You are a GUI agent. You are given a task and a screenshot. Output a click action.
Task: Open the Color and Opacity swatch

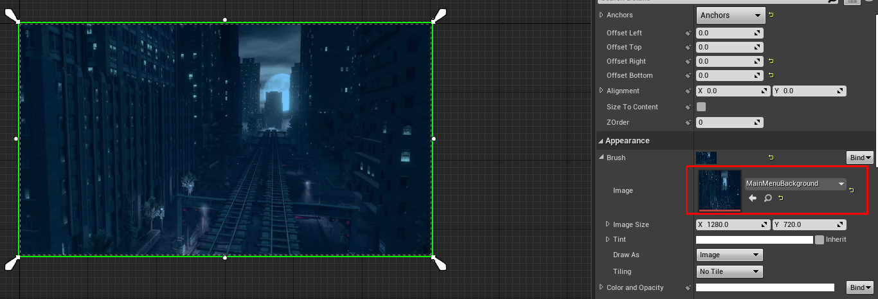click(765, 287)
